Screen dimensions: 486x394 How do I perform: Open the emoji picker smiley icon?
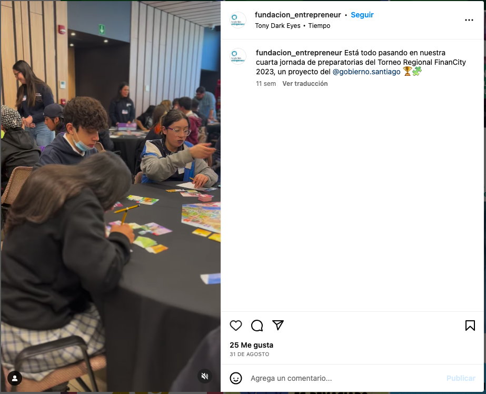(x=235, y=378)
